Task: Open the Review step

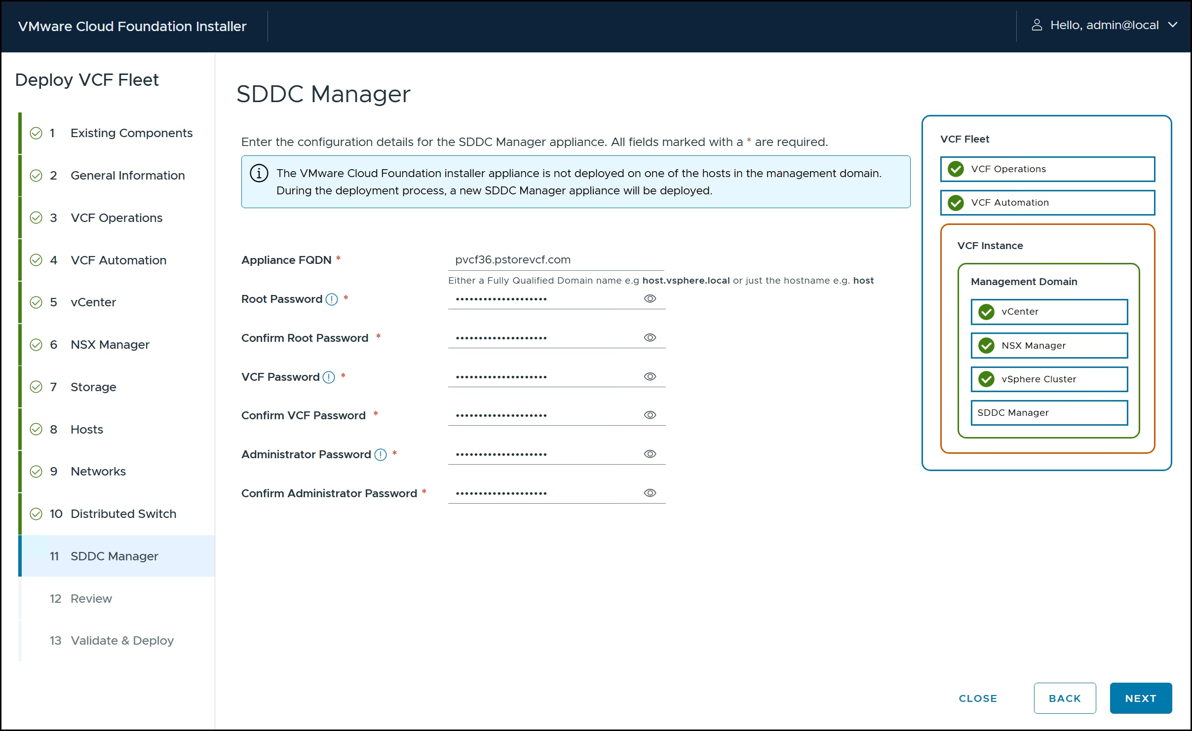Action: click(x=117, y=599)
